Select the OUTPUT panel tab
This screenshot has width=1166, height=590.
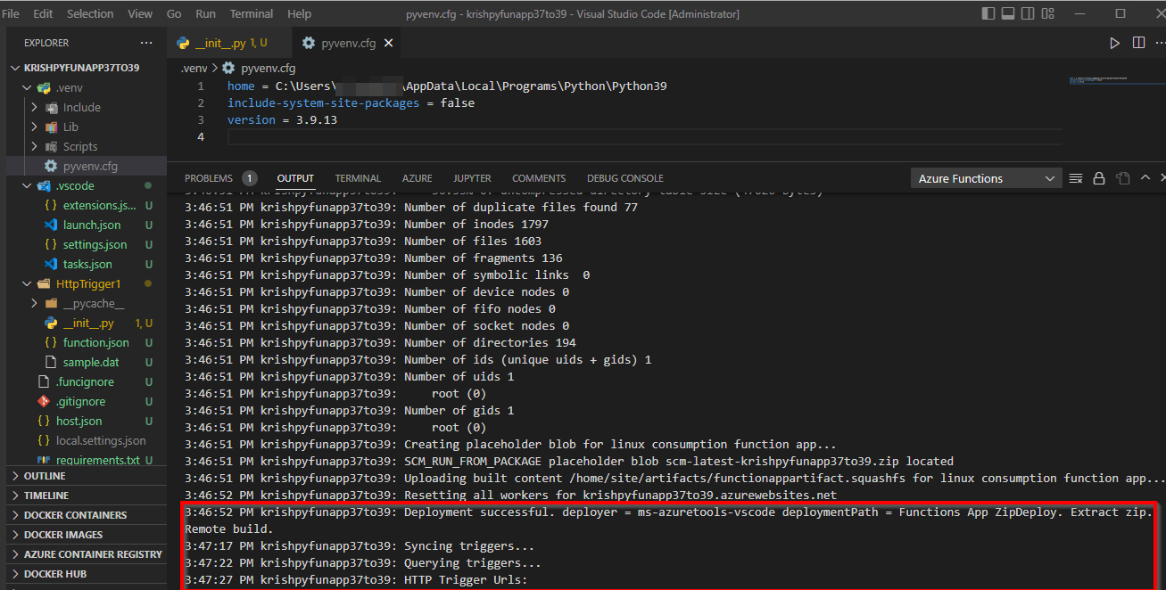point(295,178)
